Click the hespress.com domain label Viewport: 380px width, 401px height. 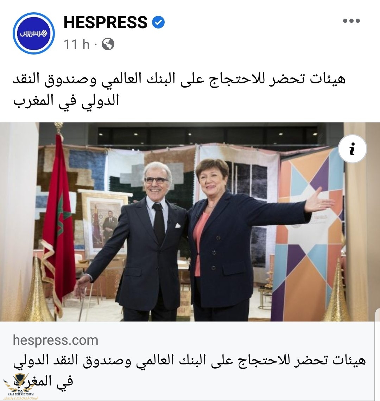[56, 340]
